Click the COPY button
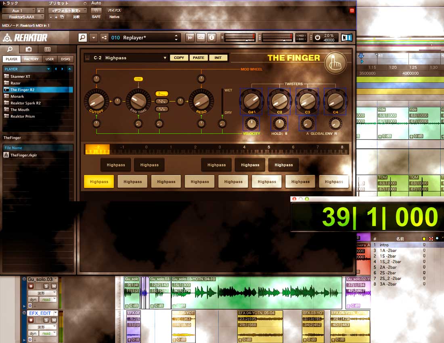 click(179, 58)
